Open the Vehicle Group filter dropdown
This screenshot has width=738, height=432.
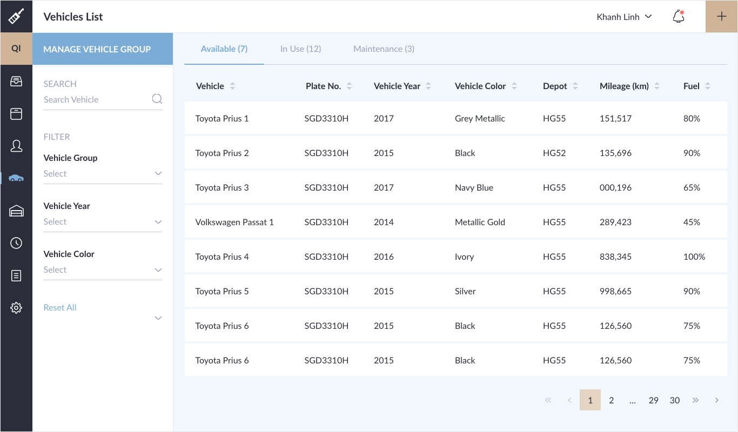pos(103,173)
